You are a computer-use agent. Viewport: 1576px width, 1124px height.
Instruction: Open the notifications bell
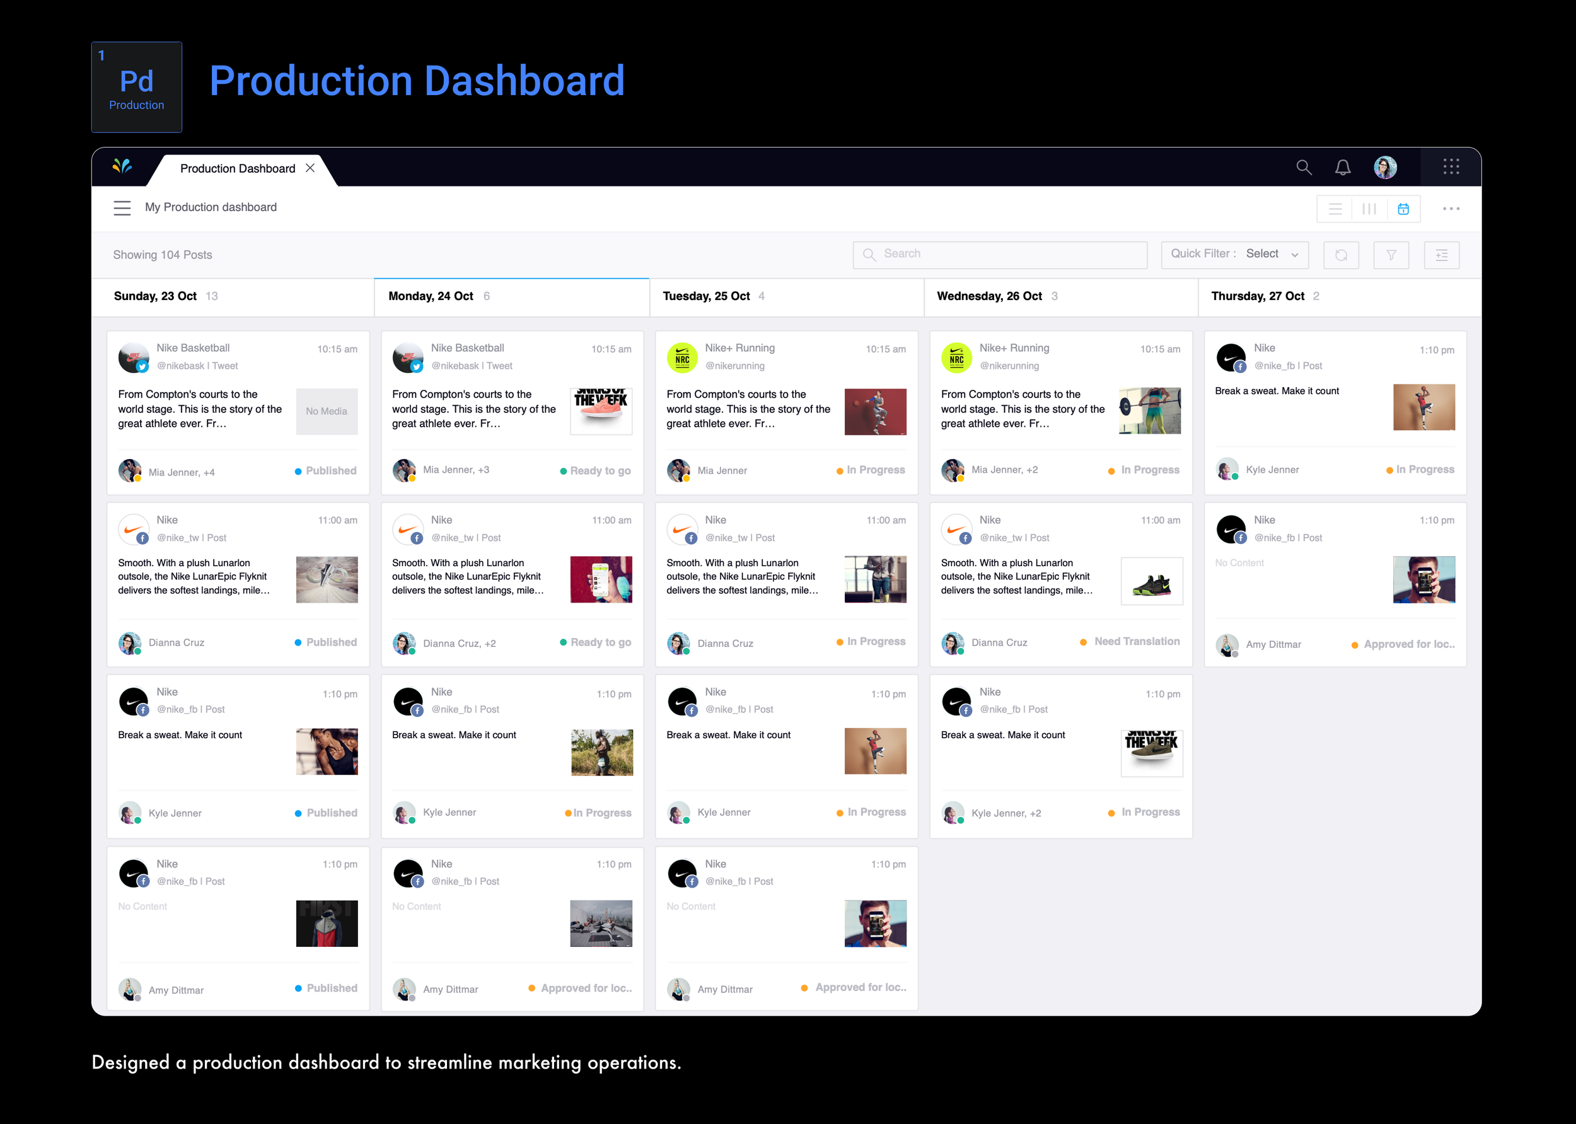point(1342,168)
